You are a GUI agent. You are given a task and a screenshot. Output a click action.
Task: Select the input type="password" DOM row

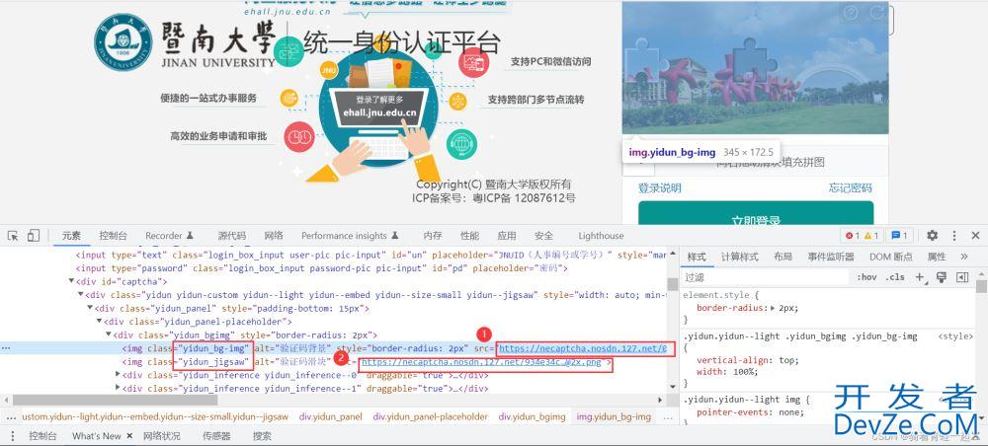coord(322,268)
